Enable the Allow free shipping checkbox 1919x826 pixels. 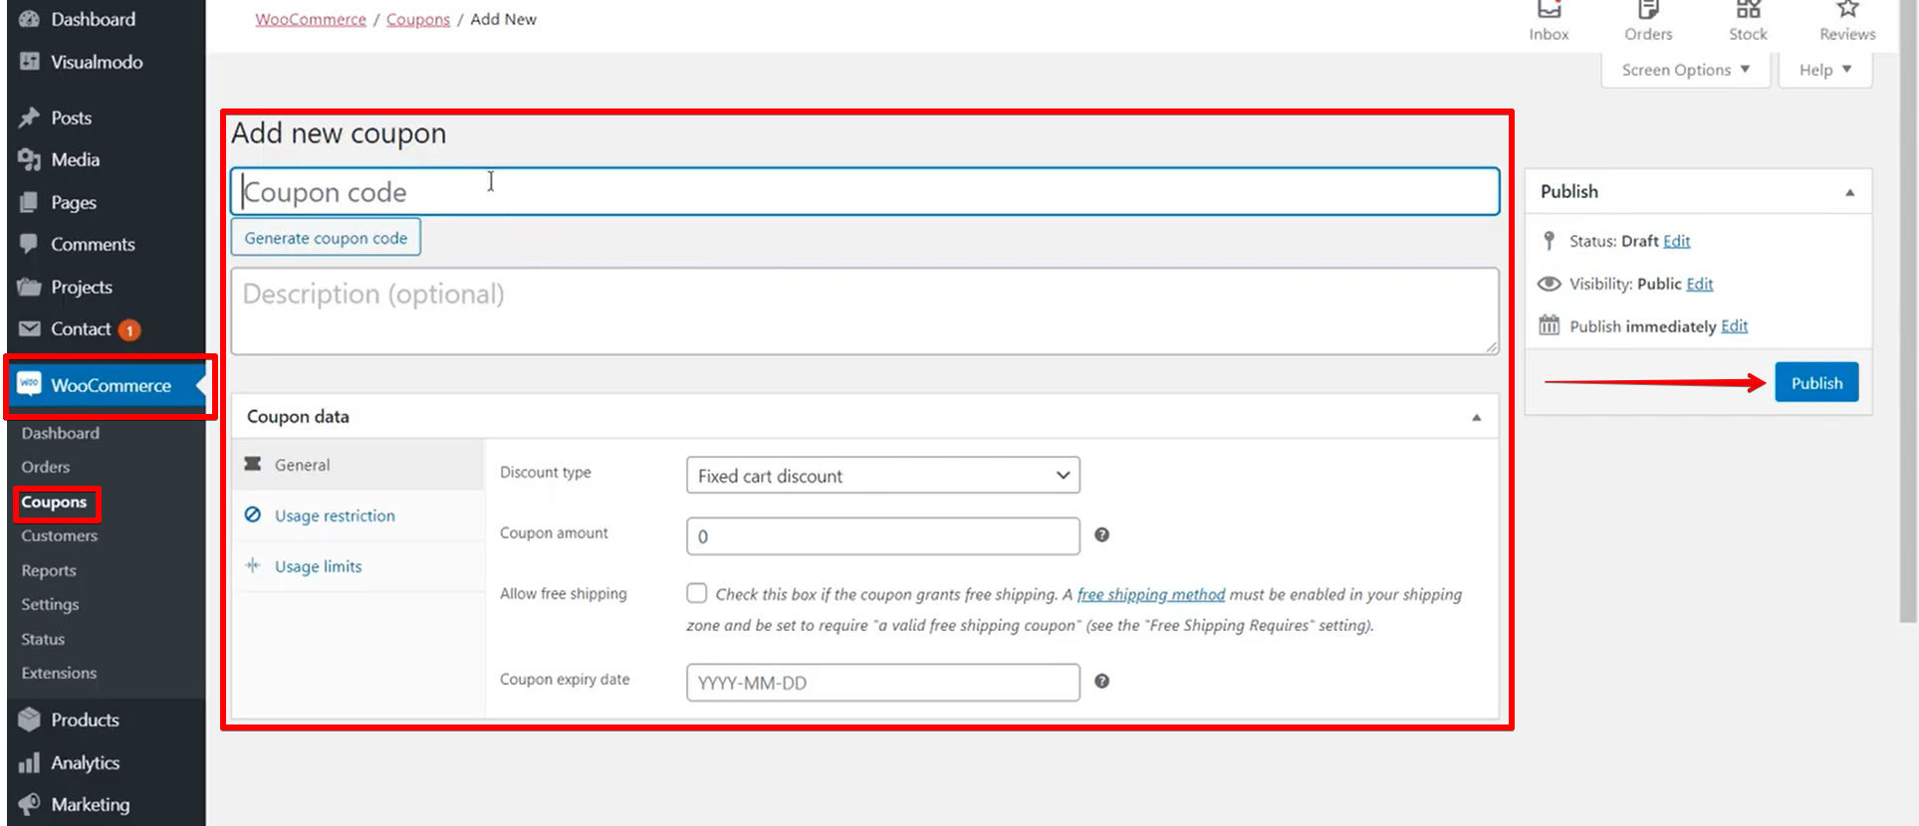pyautogui.click(x=697, y=593)
